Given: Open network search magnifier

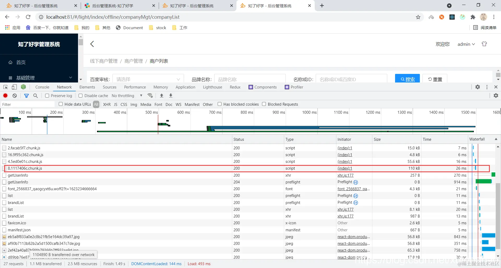Looking at the screenshot, I should point(35,95).
